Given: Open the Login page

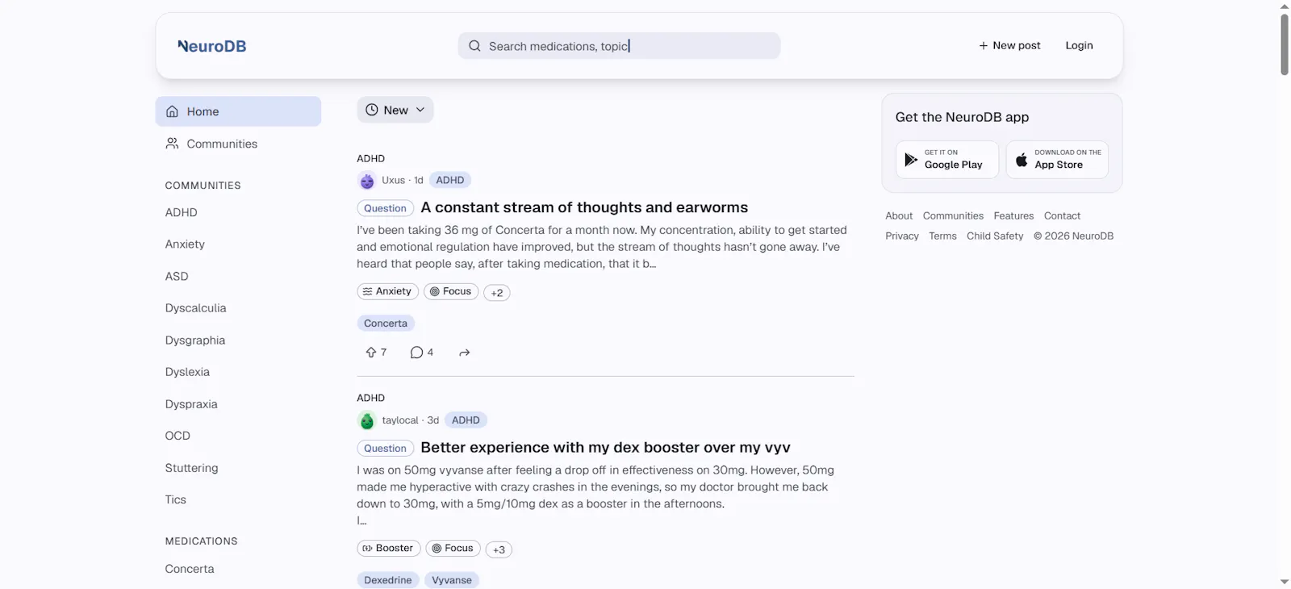Looking at the screenshot, I should (x=1079, y=45).
